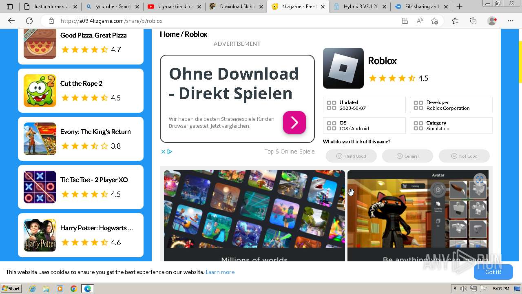522x294 pixels.
Task: Click the Roblox app logo
Action: click(x=343, y=68)
